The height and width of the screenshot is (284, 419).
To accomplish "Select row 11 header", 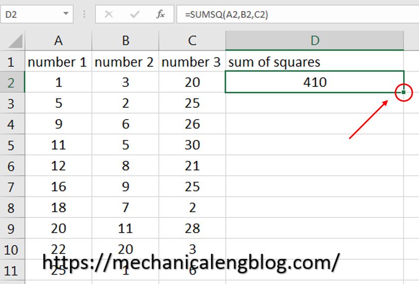I will 12,270.
